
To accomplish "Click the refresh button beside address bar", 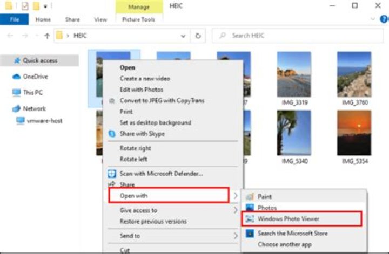I will (x=198, y=36).
